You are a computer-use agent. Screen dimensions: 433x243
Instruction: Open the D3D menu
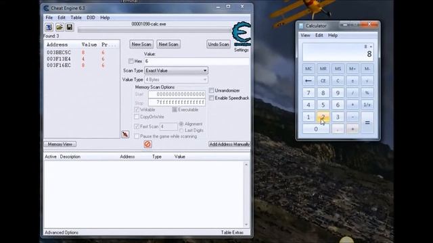pos(91,18)
